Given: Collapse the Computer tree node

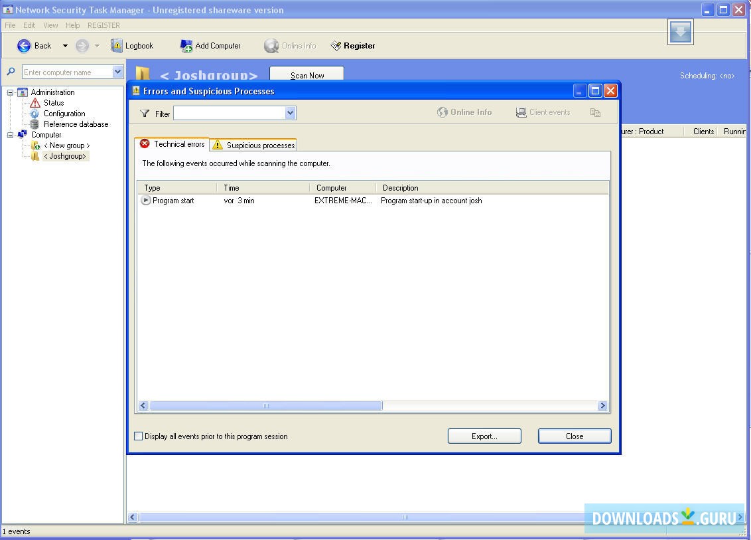Looking at the screenshot, I should 10,135.
